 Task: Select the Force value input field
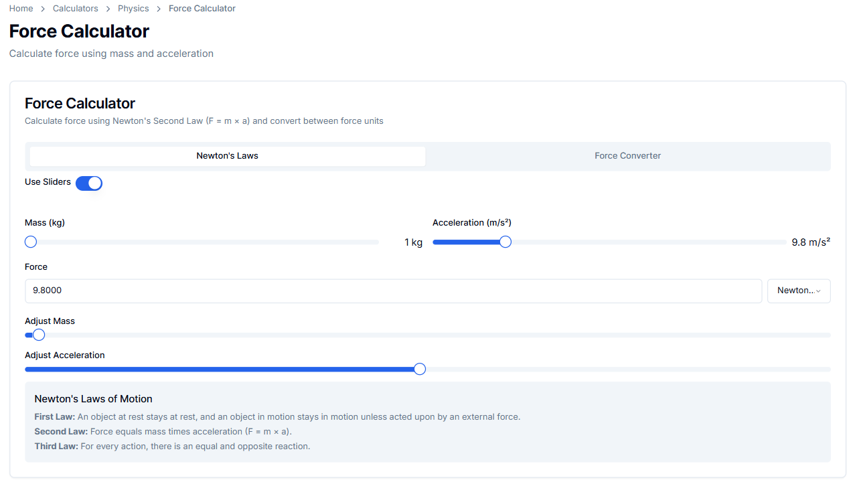click(x=393, y=291)
